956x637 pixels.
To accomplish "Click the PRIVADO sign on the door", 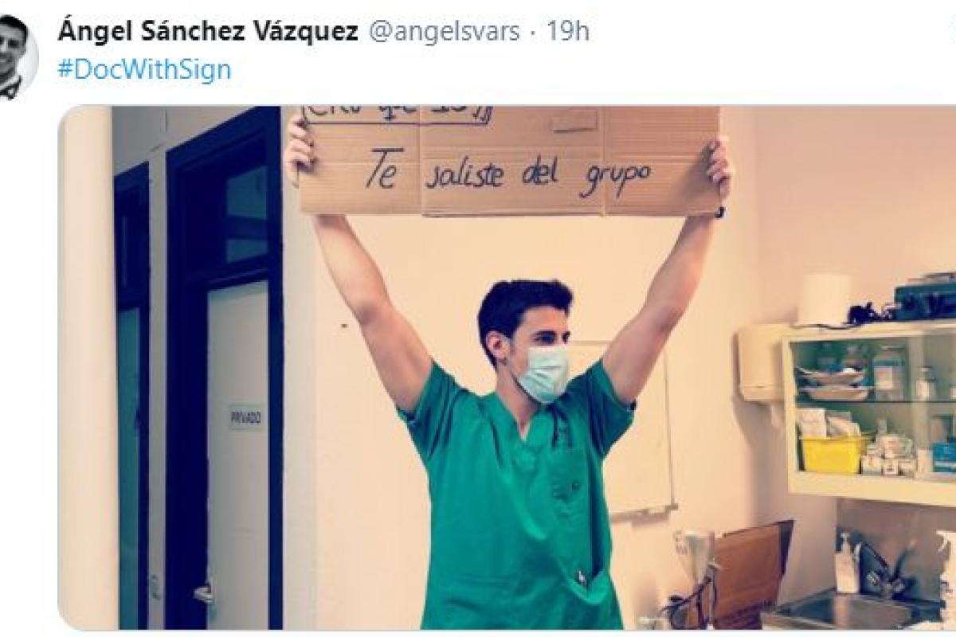I will (x=246, y=416).
